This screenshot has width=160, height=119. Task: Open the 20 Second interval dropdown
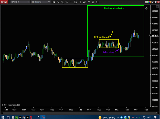(41, 2)
